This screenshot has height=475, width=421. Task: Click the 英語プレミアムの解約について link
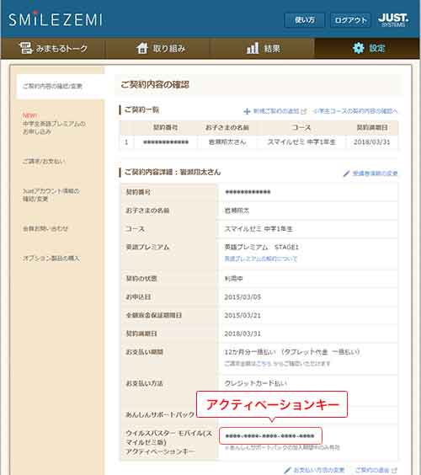click(260, 259)
